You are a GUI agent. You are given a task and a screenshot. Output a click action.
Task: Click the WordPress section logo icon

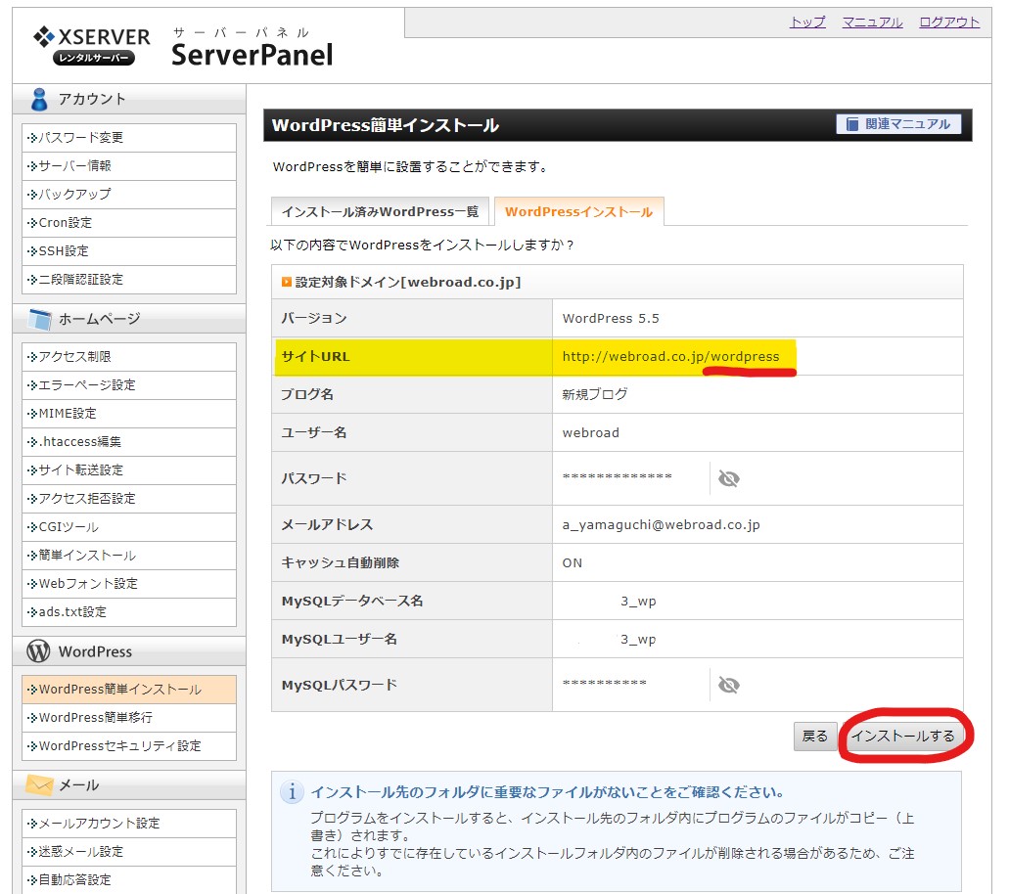pos(38,650)
